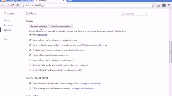Click the vertical scrollbar thumb
The height and width of the screenshot is (96, 172).
(x=170, y=52)
